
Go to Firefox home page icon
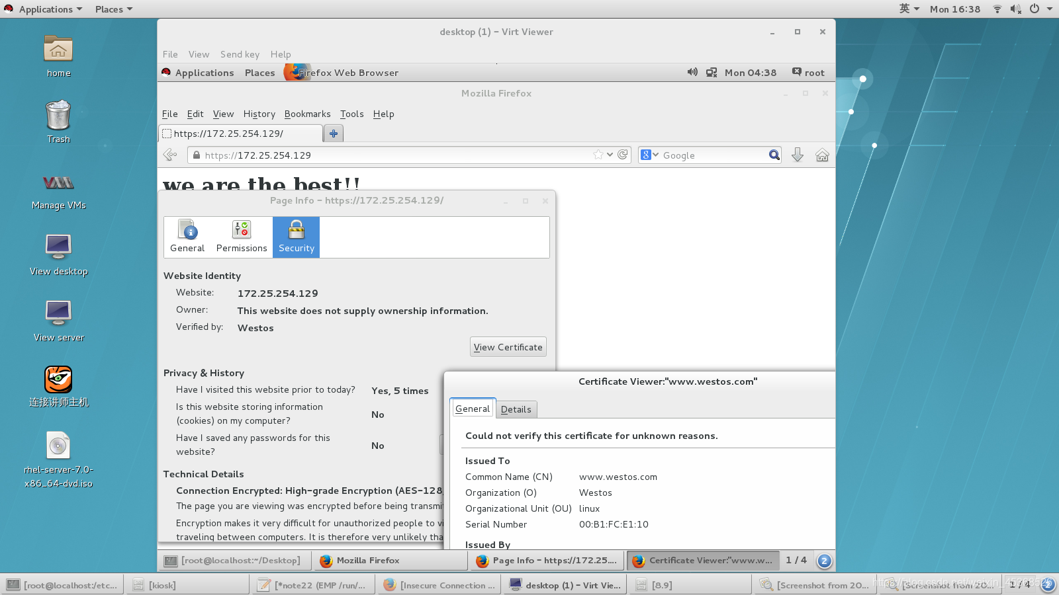822,155
